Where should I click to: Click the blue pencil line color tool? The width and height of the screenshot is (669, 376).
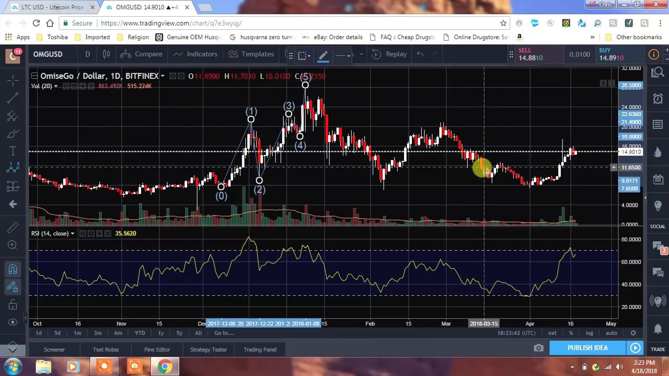323,54
